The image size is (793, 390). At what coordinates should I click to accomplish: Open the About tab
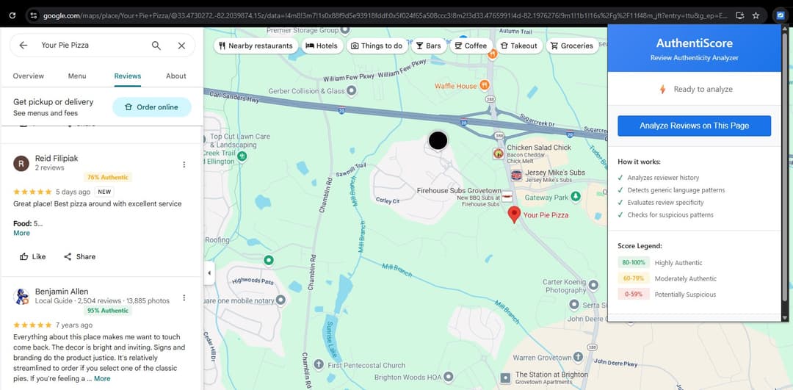pyautogui.click(x=176, y=76)
